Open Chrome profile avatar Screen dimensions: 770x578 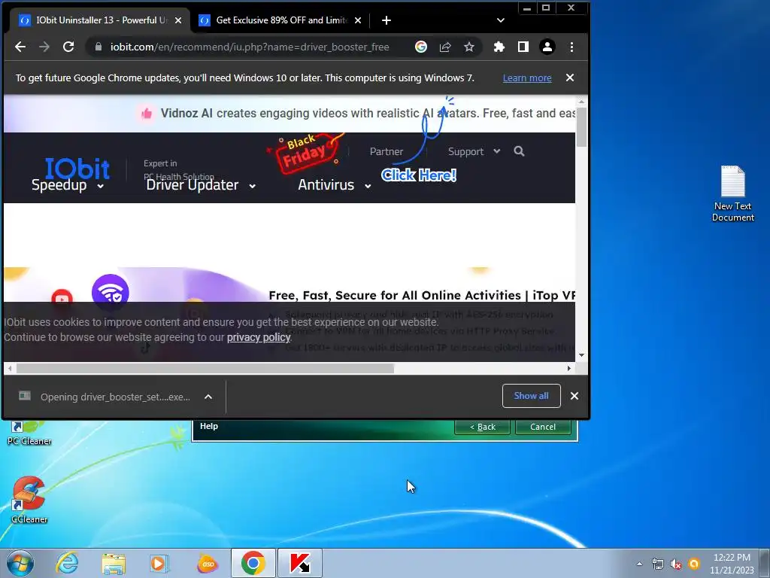[547, 47]
